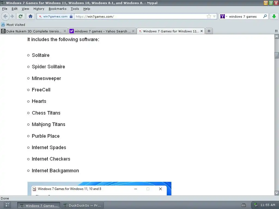Click the 'Solitaire' list item
The height and width of the screenshot is (209, 279).
(41, 55)
